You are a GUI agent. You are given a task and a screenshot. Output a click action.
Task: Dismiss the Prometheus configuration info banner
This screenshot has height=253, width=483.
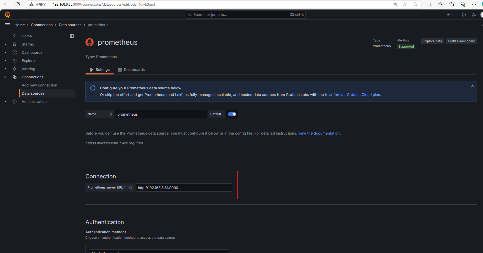472,86
